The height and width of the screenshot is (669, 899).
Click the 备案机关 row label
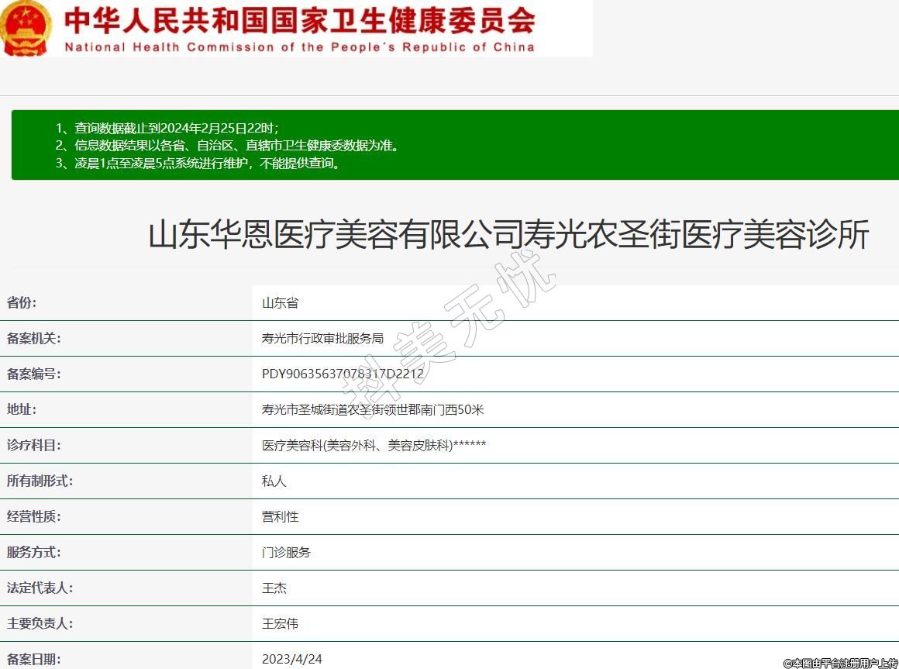pos(33,339)
